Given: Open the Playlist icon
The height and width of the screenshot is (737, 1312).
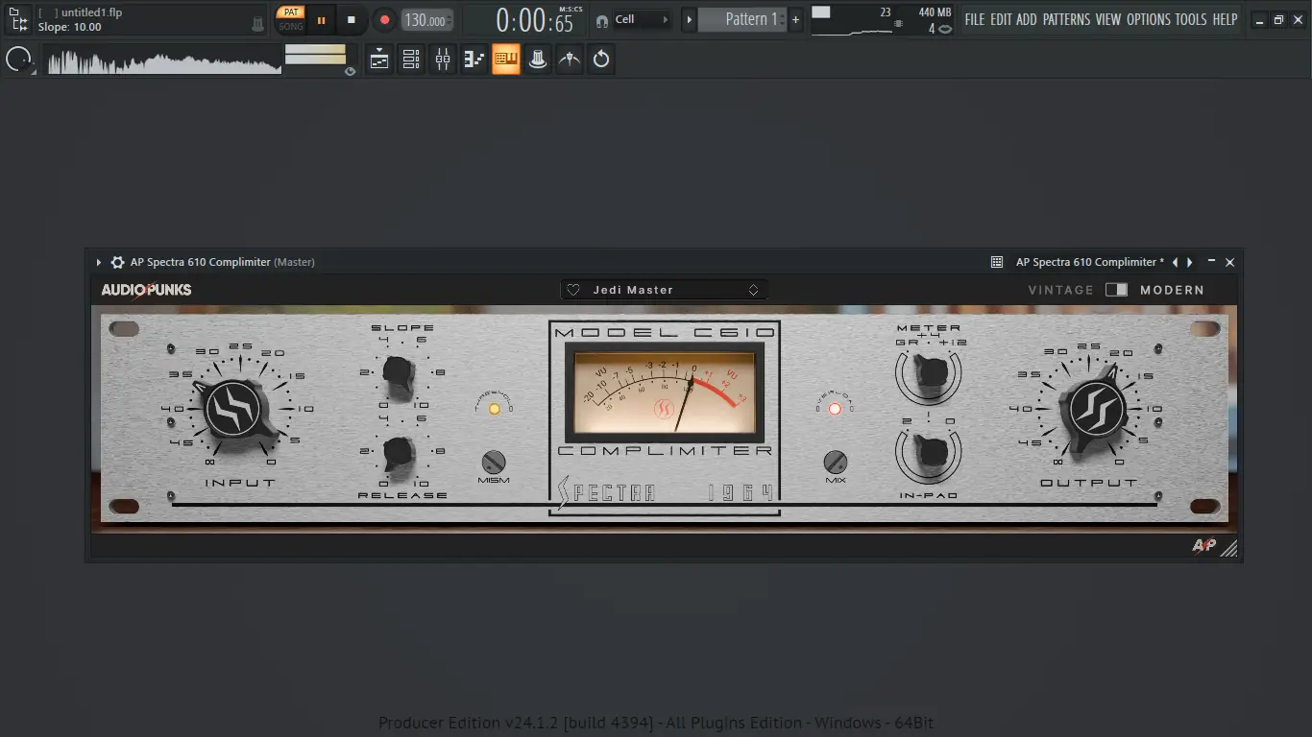Looking at the screenshot, I should point(378,59).
